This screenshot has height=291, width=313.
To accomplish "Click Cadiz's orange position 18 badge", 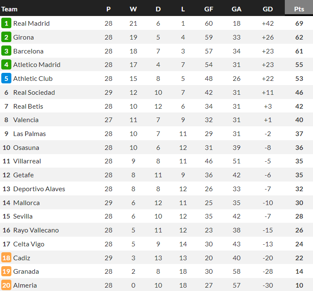I will 6,258.
